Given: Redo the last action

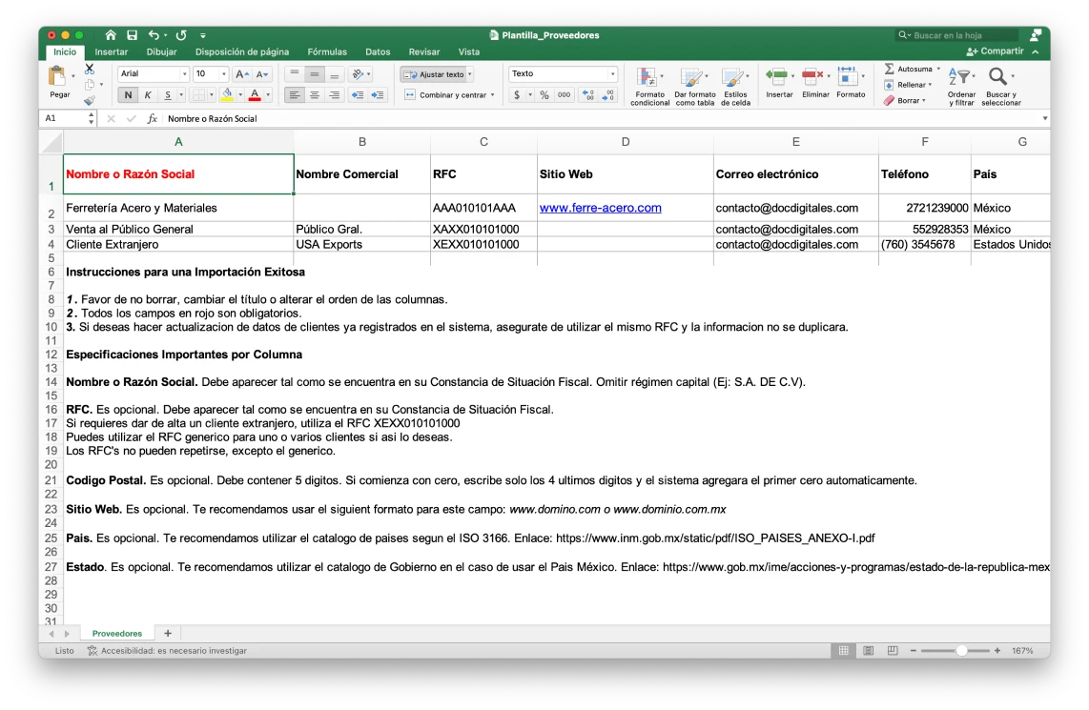Looking at the screenshot, I should coord(181,34).
